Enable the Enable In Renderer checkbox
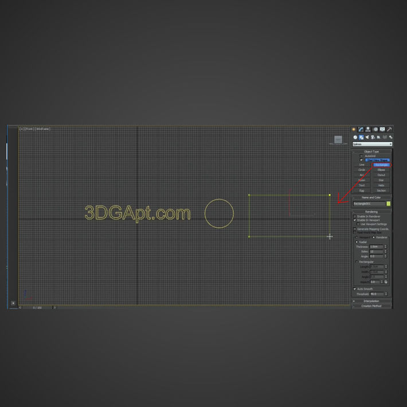 (x=355, y=217)
